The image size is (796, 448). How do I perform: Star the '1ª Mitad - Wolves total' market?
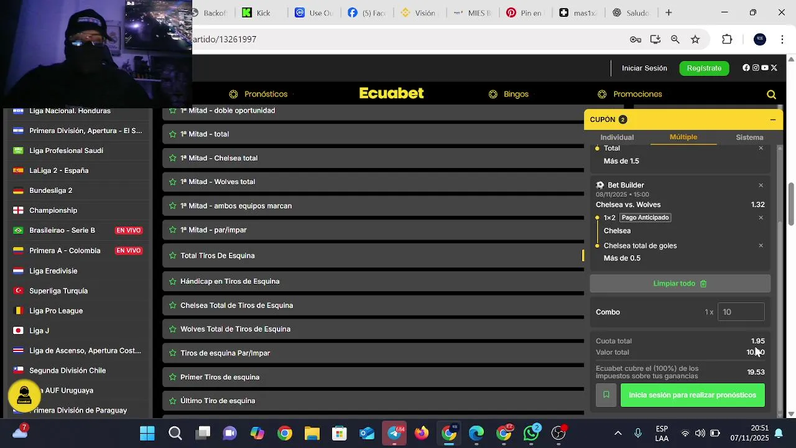[173, 182]
